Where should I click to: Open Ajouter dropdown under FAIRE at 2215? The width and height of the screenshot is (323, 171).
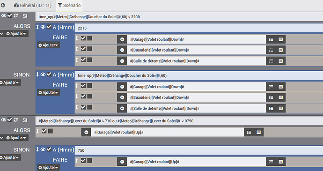click(x=48, y=45)
